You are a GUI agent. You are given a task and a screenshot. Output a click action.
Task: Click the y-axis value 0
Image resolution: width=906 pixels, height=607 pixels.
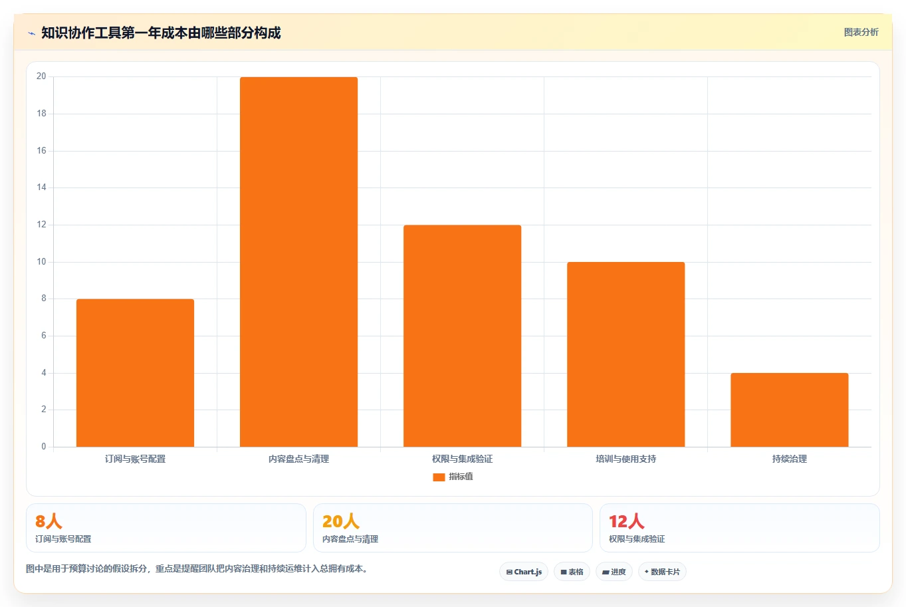pos(44,447)
